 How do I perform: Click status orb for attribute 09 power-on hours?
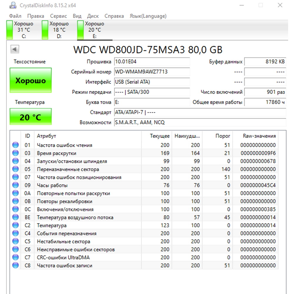(x=16, y=185)
